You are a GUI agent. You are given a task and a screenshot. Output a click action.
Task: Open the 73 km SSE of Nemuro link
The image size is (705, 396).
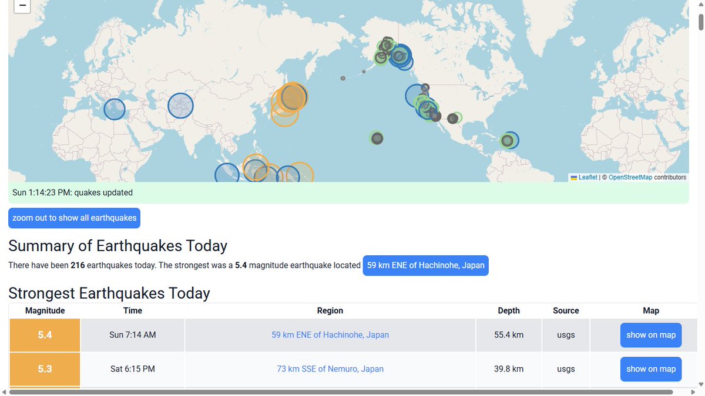329,368
